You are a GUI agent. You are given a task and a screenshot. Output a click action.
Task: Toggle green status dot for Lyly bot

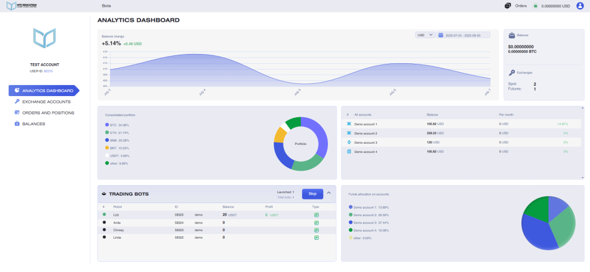104,214
